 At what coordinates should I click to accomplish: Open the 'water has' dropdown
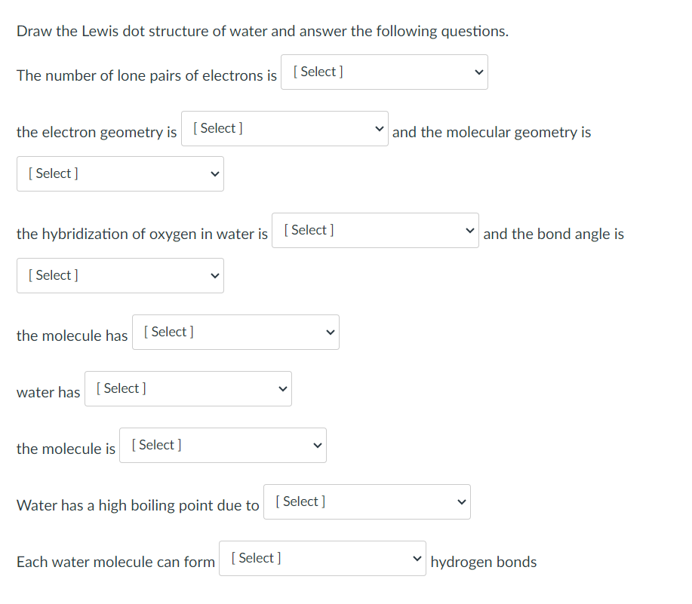(188, 388)
